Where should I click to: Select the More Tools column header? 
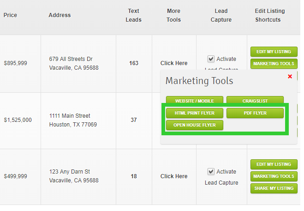[x=174, y=15]
